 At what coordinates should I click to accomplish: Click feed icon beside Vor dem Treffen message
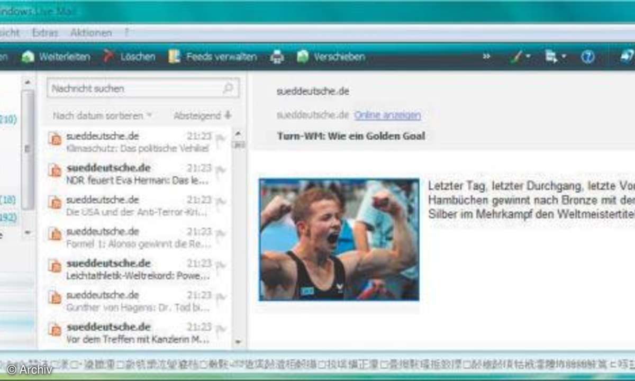[x=55, y=329]
